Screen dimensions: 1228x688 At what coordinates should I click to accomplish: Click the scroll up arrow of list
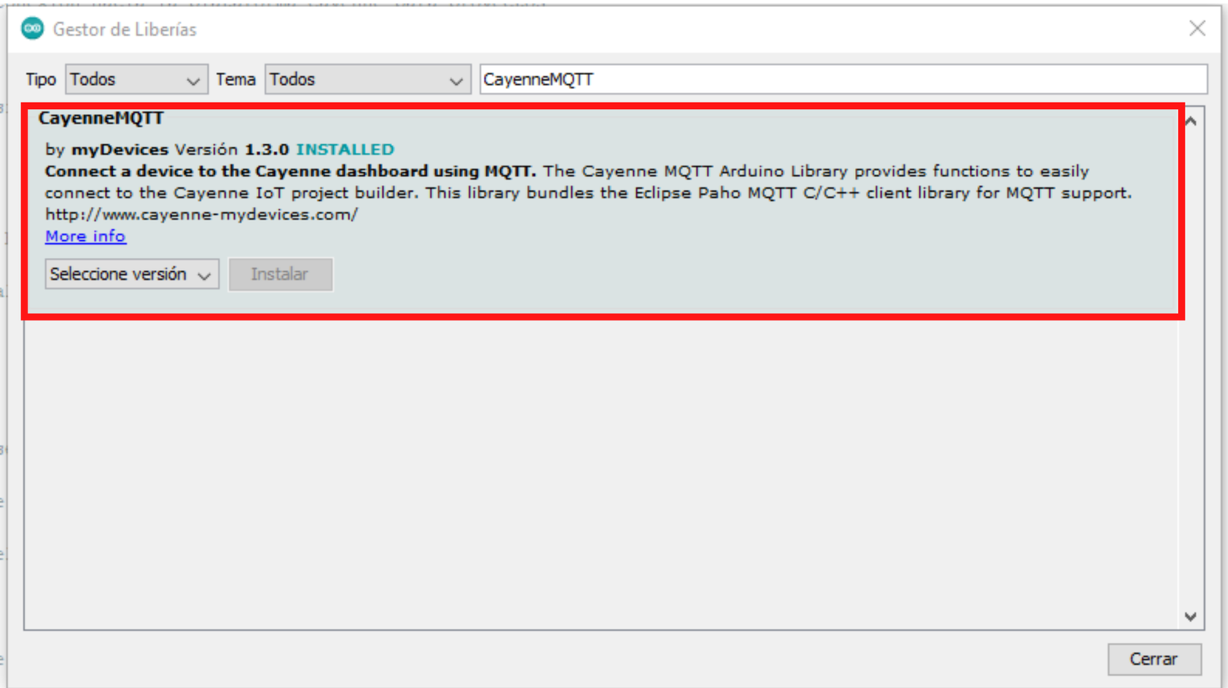click(x=1190, y=121)
